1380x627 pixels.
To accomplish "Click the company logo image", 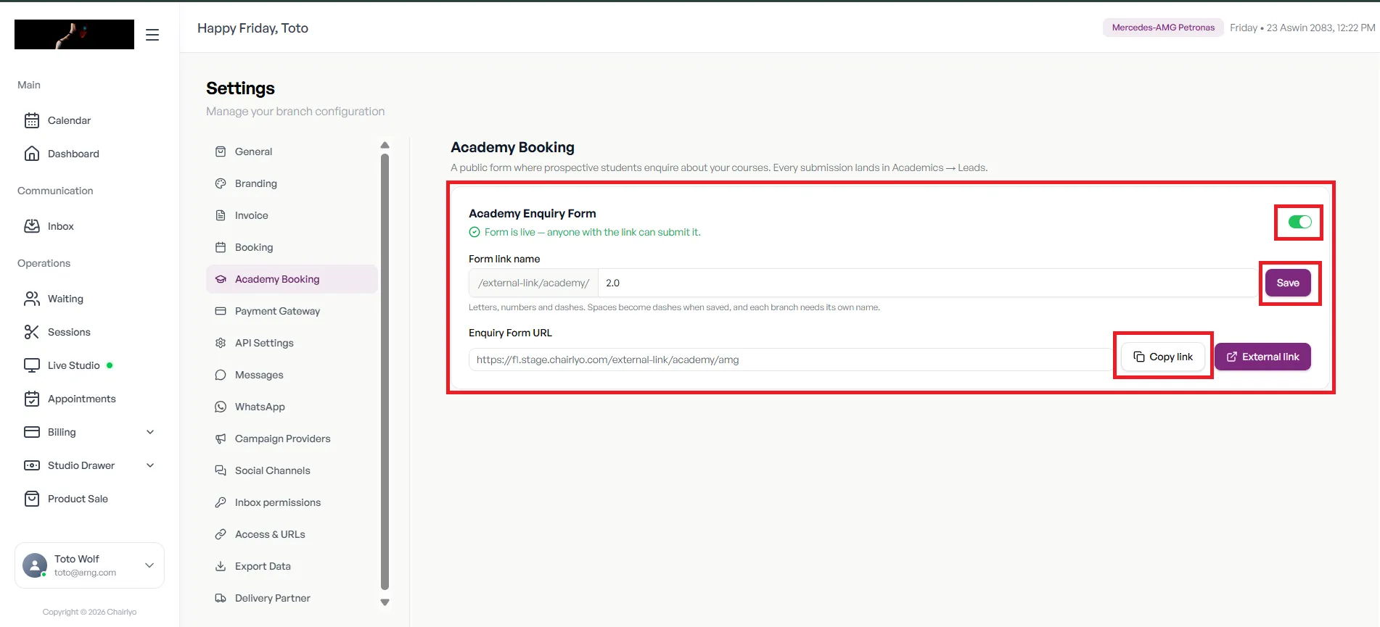I will [74, 34].
